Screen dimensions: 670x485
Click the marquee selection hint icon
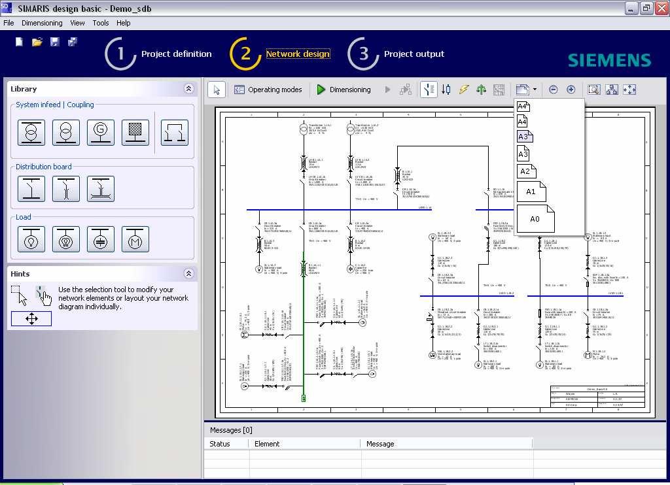(x=19, y=295)
